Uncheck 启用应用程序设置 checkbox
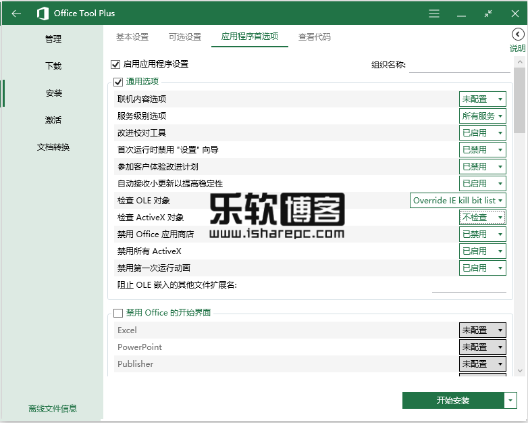 tap(115, 64)
